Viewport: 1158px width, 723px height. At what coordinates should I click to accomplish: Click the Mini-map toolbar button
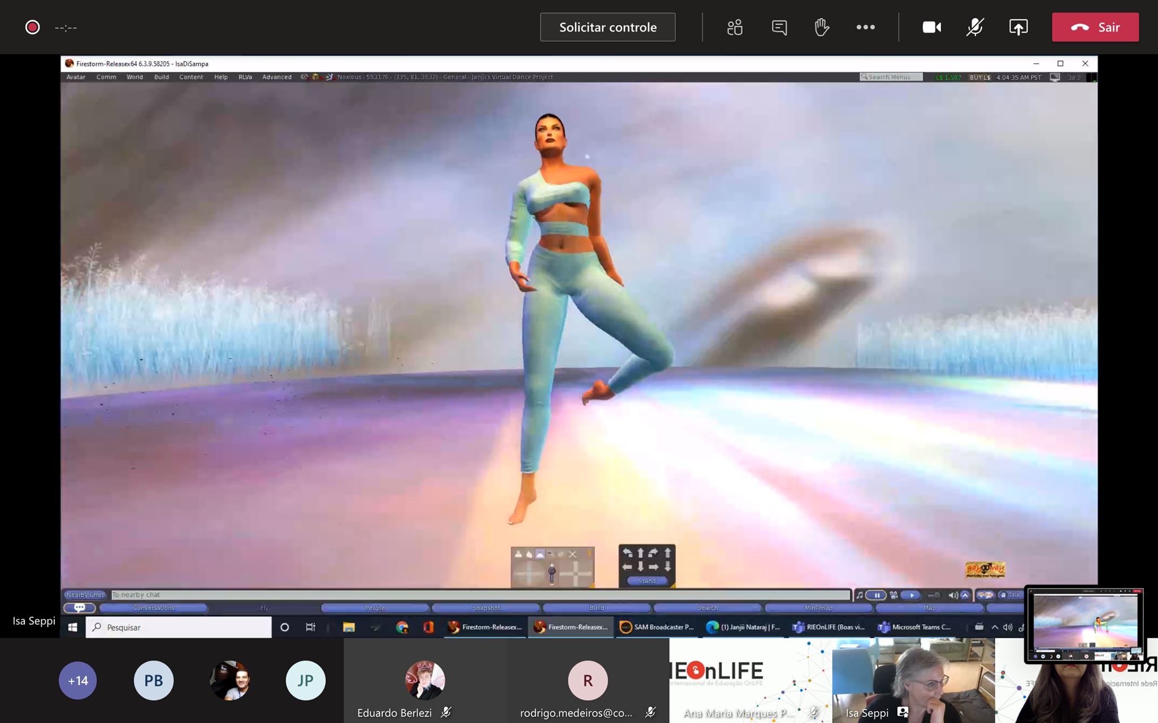[818, 608]
